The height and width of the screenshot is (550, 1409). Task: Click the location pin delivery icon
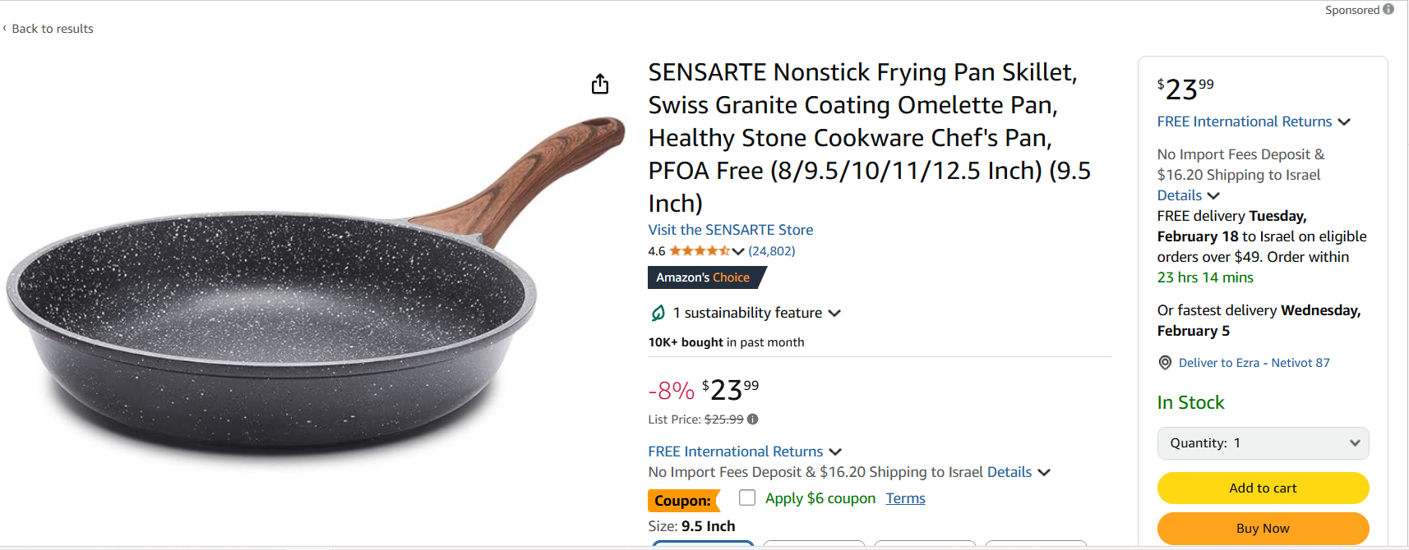1165,363
